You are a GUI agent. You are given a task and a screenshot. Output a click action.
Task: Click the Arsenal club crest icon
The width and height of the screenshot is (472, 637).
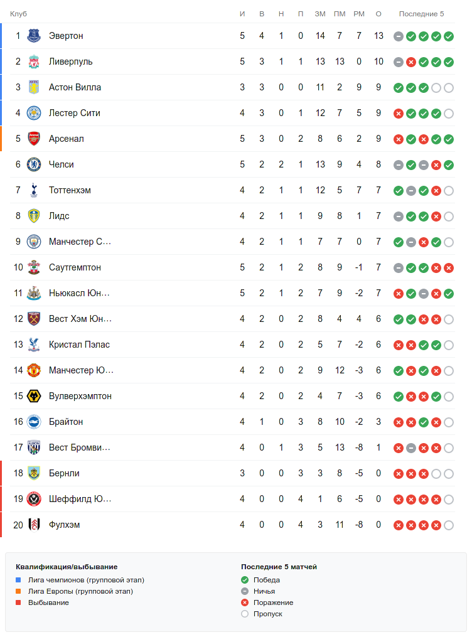click(x=34, y=139)
